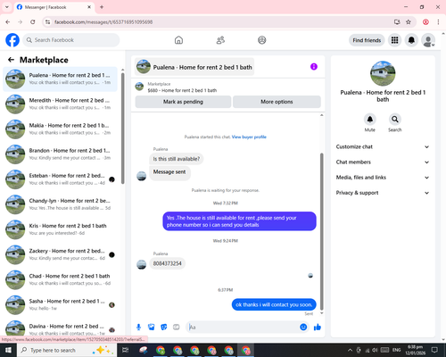
Task: Expand Privacy & support section
Action: (x=383, y=193)
